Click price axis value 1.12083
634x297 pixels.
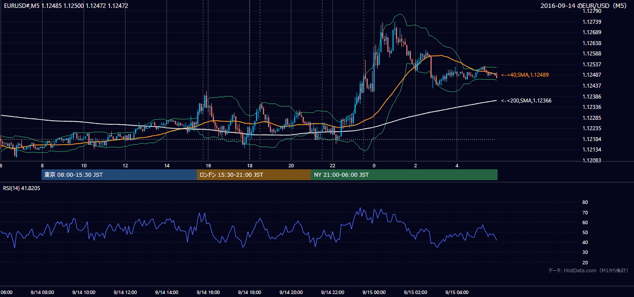tap(592, 160)
